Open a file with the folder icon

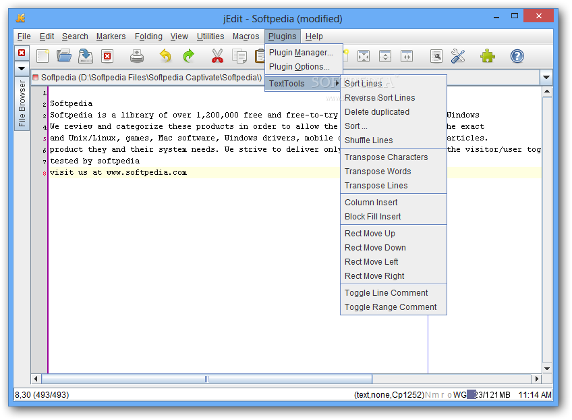(64, 56)
